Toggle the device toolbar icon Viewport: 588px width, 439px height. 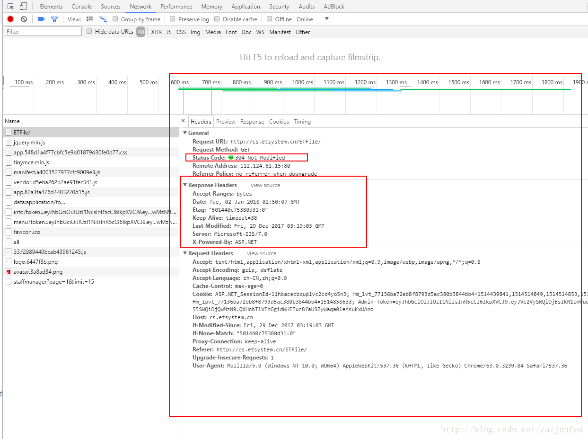coord(23,7)
